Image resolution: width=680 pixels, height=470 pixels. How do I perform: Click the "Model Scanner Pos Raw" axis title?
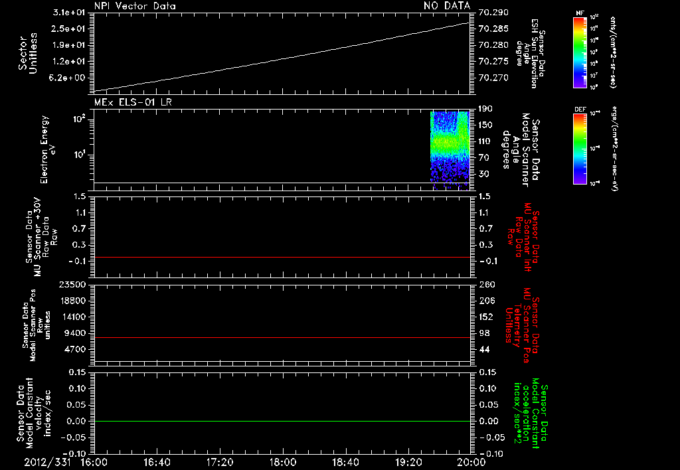pyautogui.click(x=37, y=325)
